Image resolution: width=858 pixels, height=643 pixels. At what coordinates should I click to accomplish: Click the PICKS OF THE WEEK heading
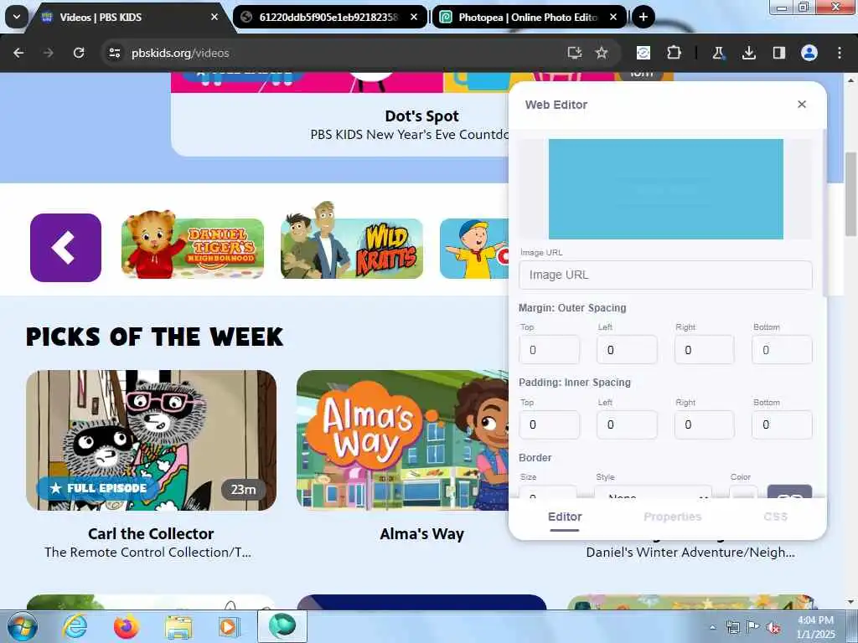pos(154,337)
